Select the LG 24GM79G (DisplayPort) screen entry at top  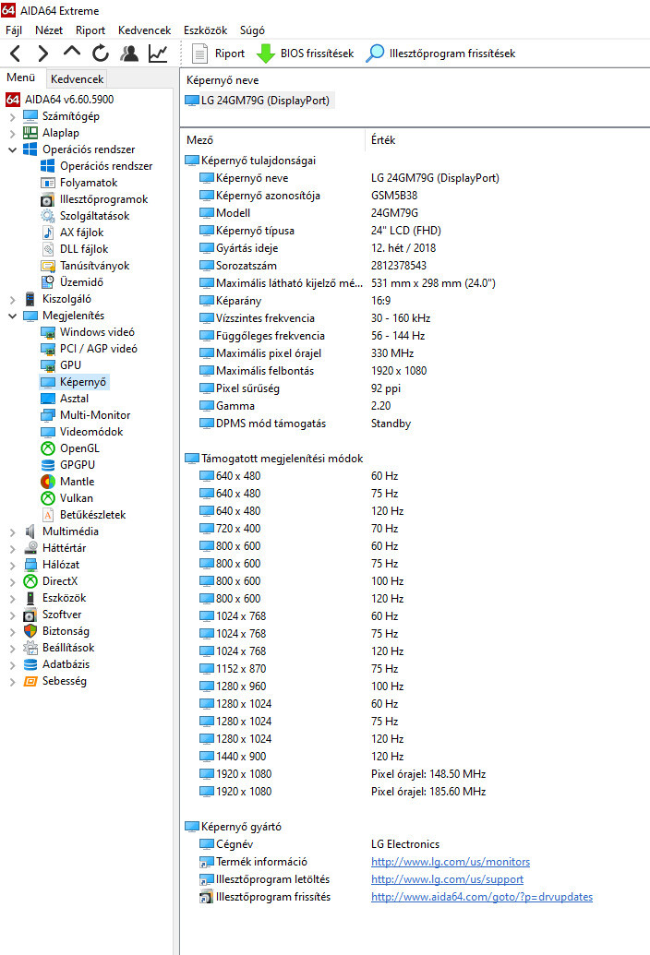(259, 101)
